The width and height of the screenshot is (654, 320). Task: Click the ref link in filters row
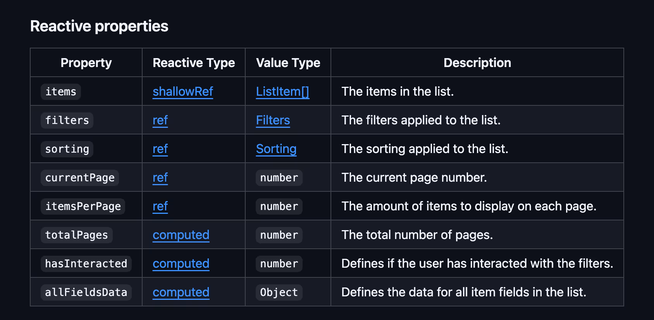coord(160,120)
